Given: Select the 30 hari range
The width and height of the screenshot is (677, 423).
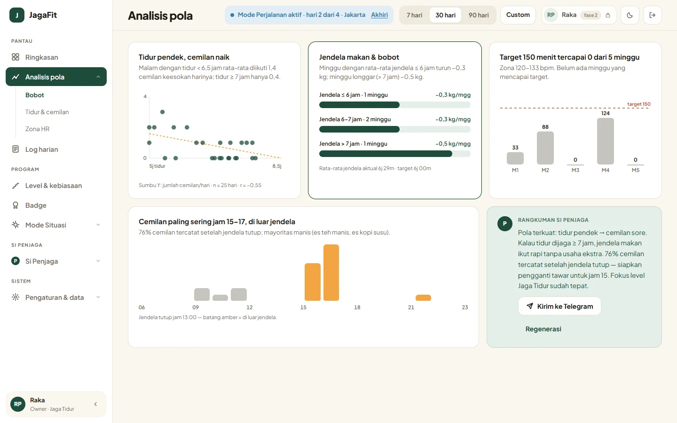Looking at the screenshot, I should (x=446, y=15).
